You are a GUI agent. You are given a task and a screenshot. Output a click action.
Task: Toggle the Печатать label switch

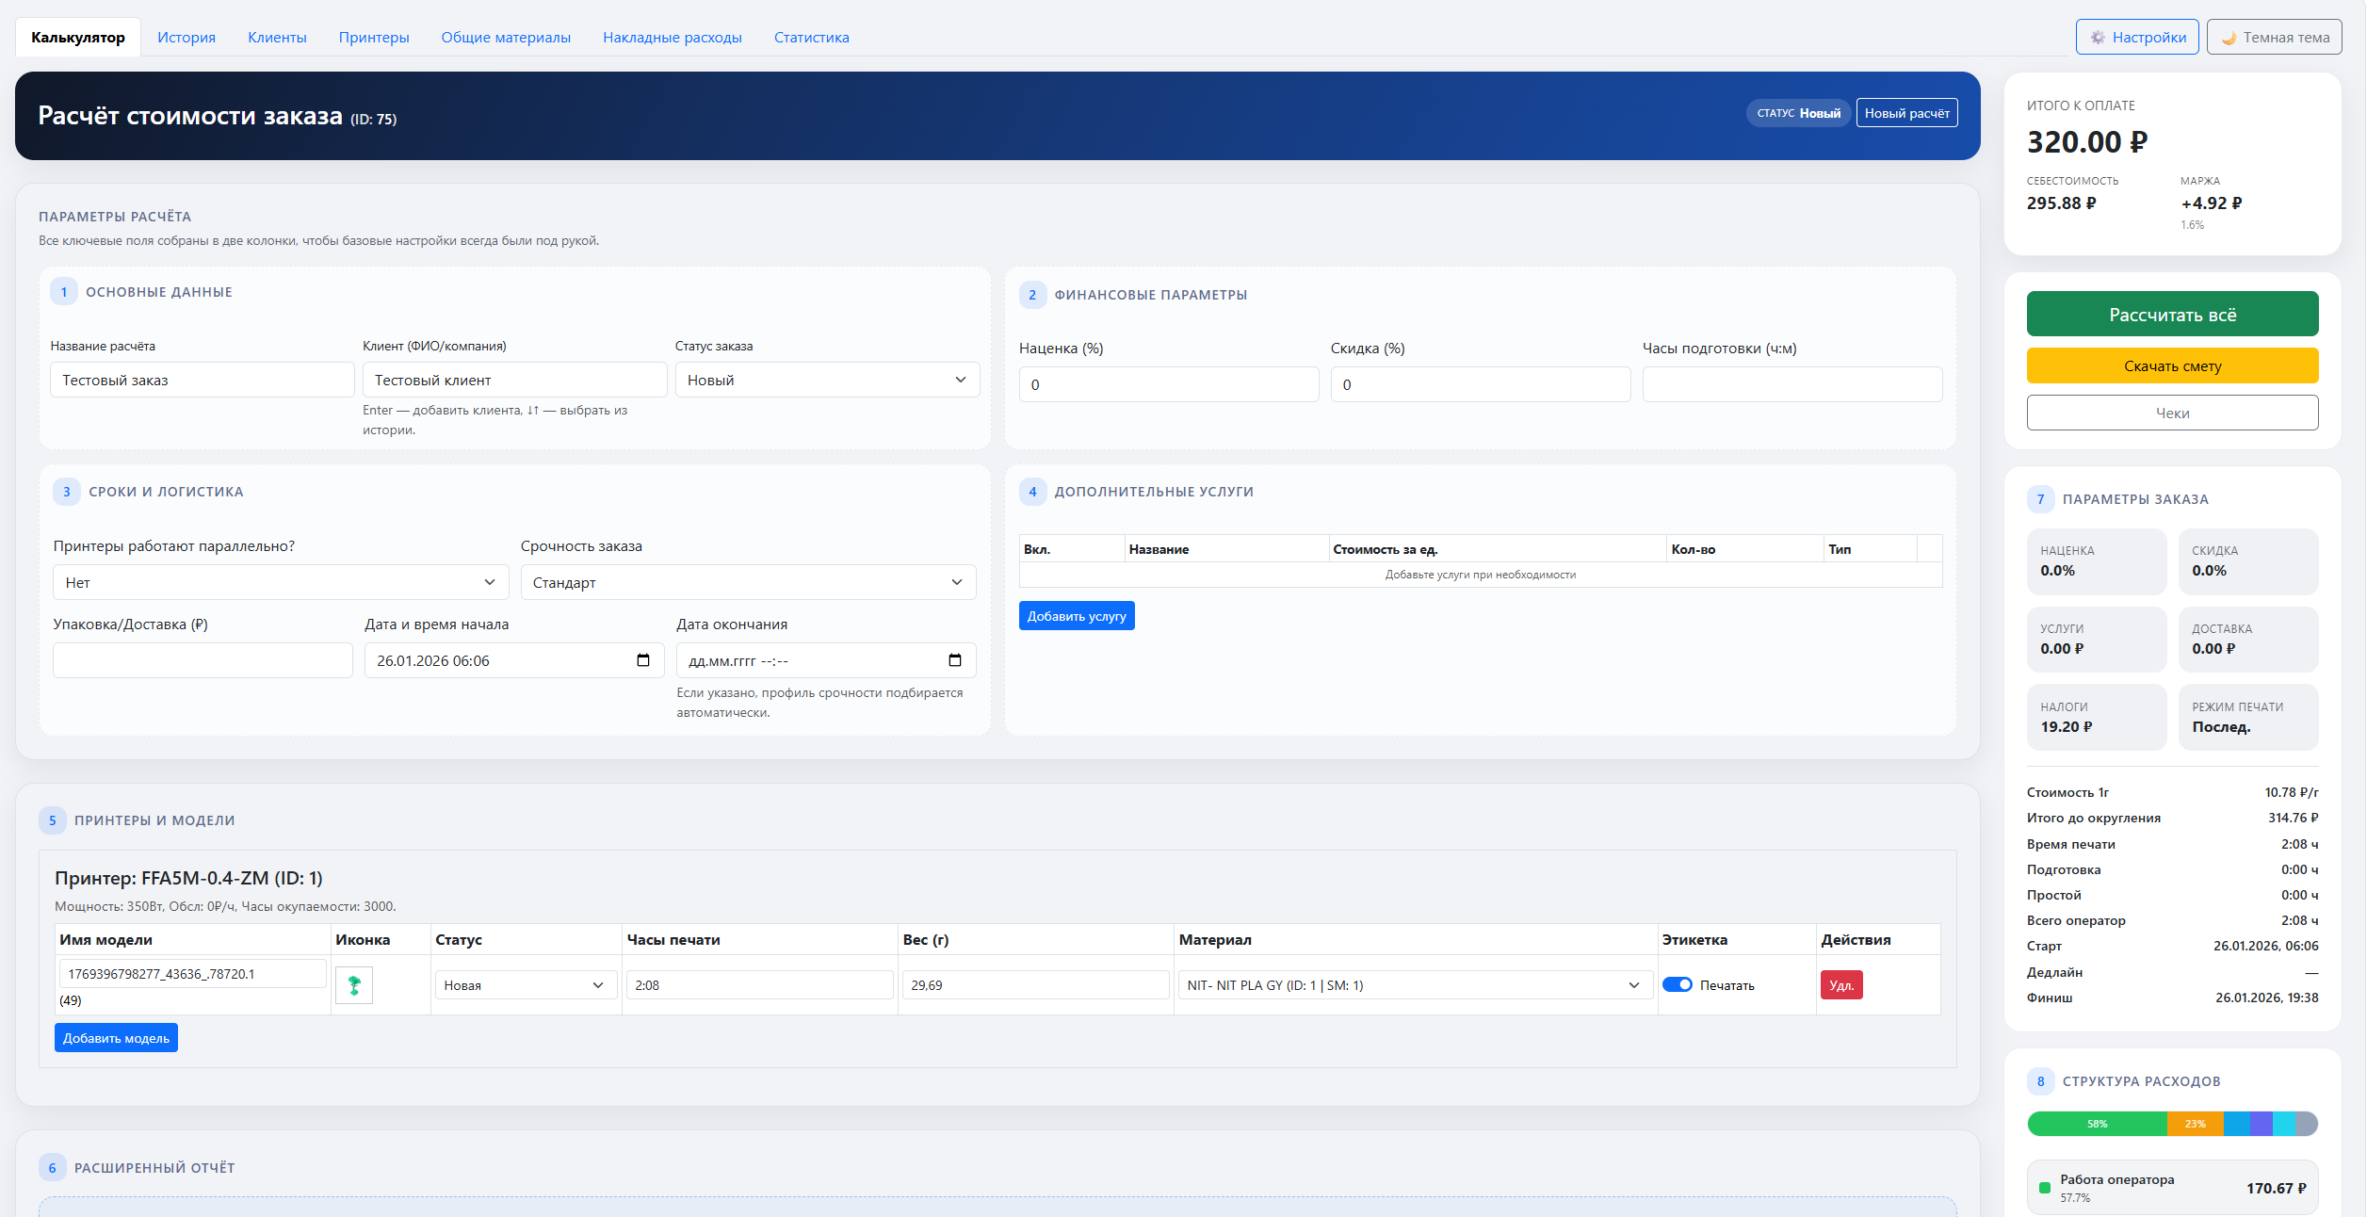1677,985
